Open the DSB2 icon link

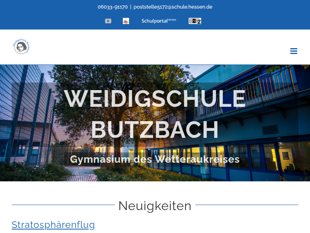coord(195,21)
